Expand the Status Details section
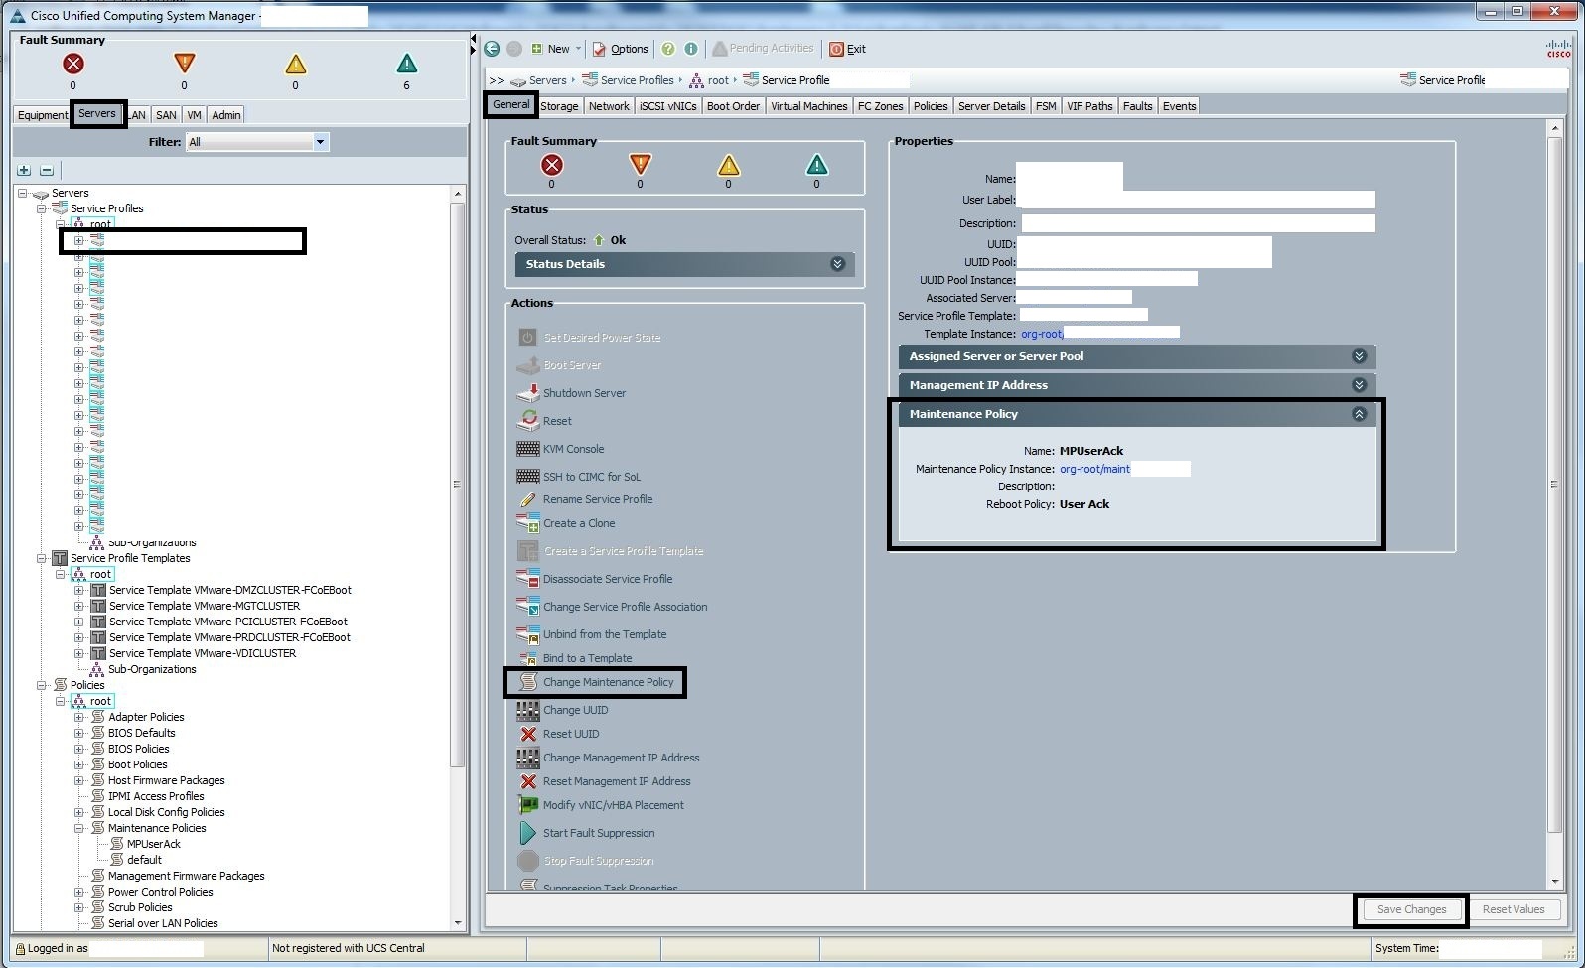1585x968 pixels. coord(837,264)
